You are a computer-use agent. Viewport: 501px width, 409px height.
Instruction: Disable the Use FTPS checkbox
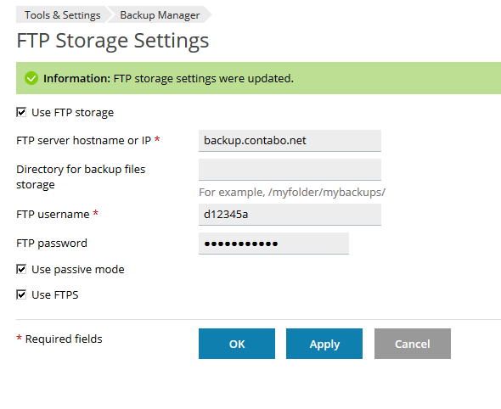pyautogui.click(x=21, y=294)
